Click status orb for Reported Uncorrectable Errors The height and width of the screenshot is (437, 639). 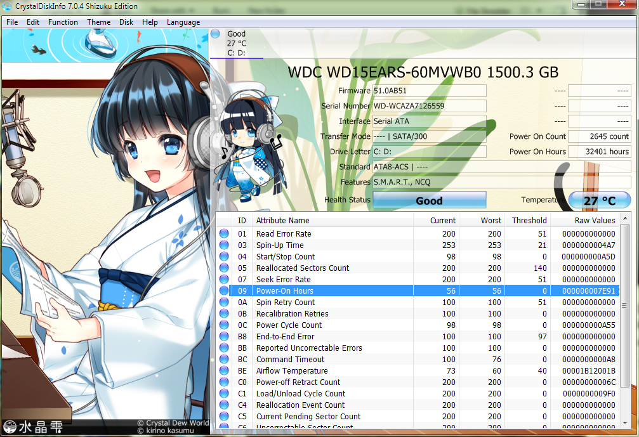click(224, 348)
